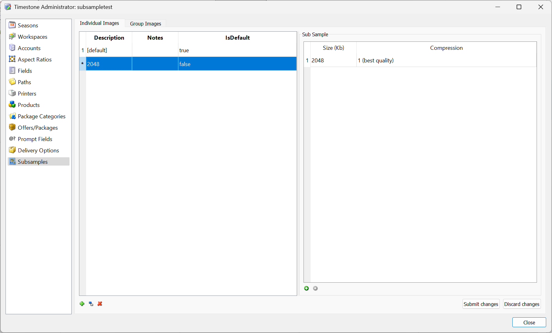Open Delivery Options section
Screen dimensions: 552x333
(x=38, y=150)
